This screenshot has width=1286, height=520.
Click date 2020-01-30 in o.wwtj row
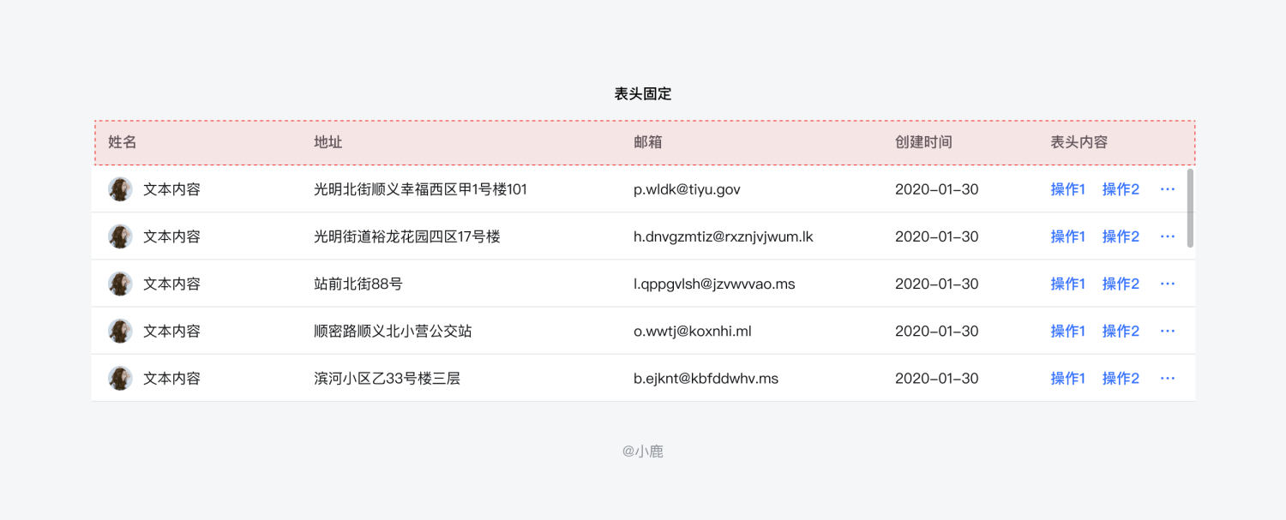tap(937, 331)
